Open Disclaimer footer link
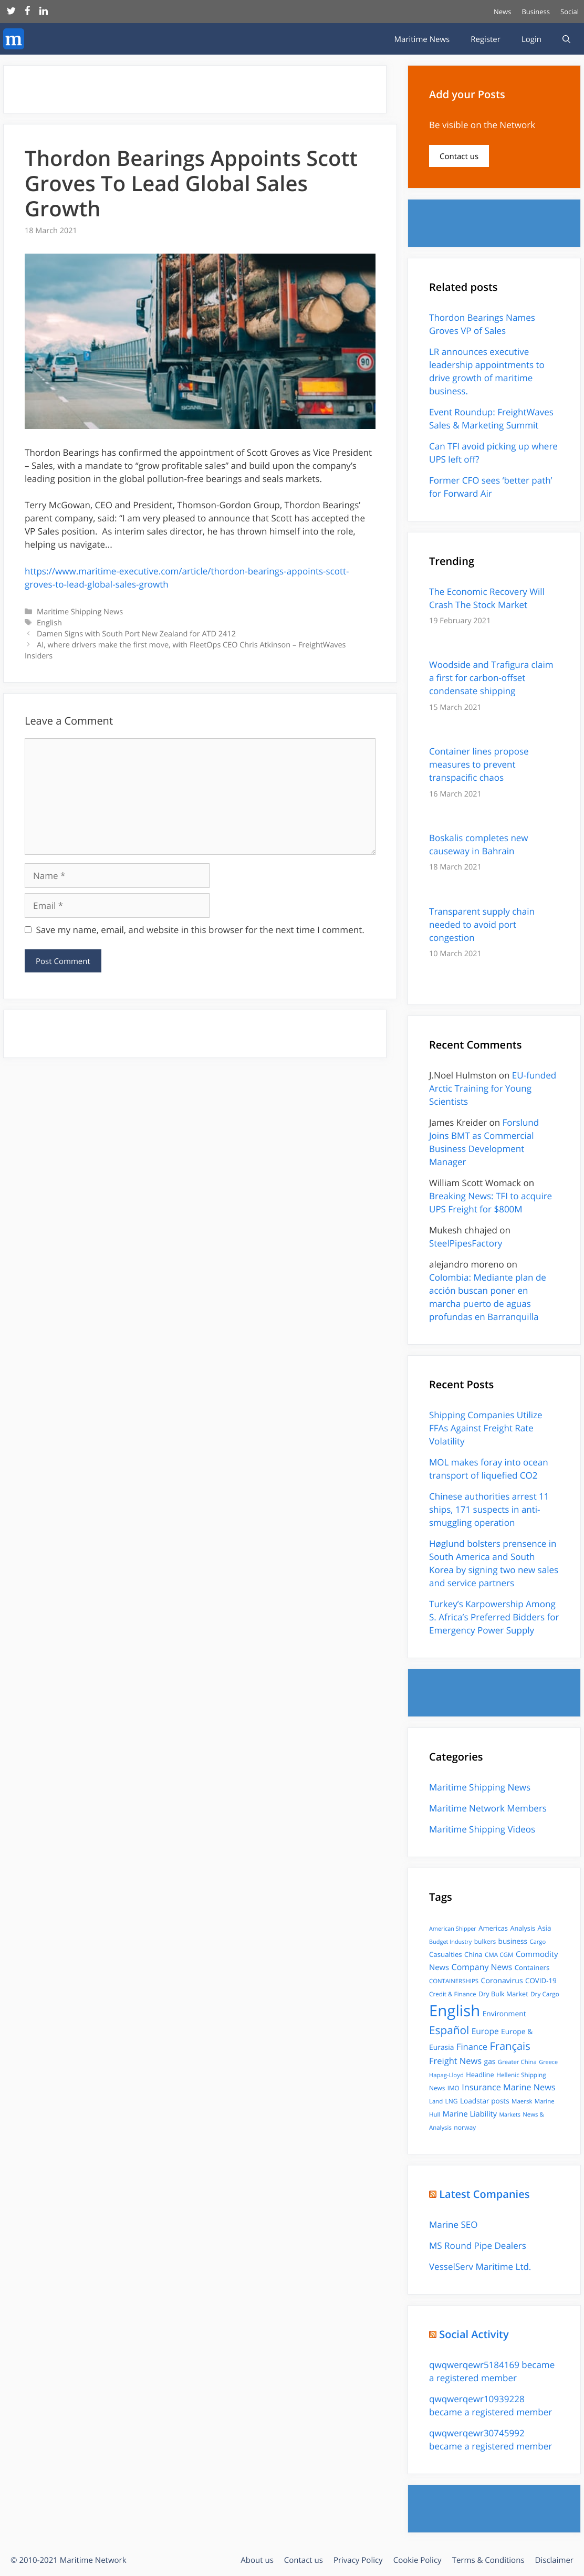This screenshot has height=2576, width=584. pyautogui.click(x=554, y=2560)
